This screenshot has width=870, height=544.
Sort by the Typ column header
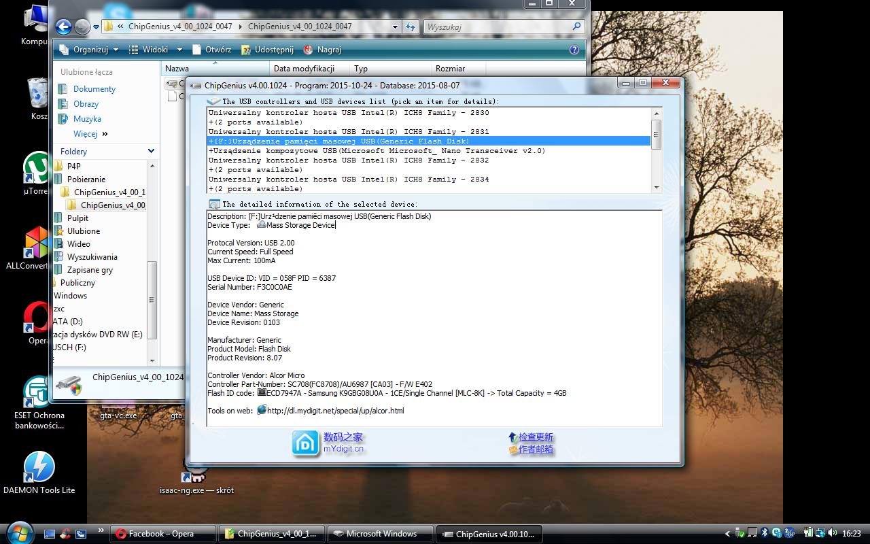click(x=390, y=68)
